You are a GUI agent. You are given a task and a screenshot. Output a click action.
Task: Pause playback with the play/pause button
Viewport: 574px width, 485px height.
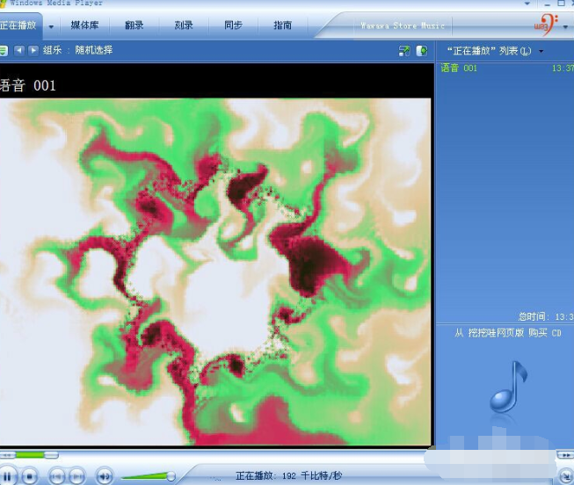(6, 476)
